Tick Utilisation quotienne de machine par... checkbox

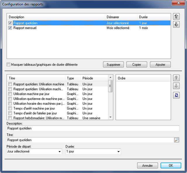tap(10, 99)
